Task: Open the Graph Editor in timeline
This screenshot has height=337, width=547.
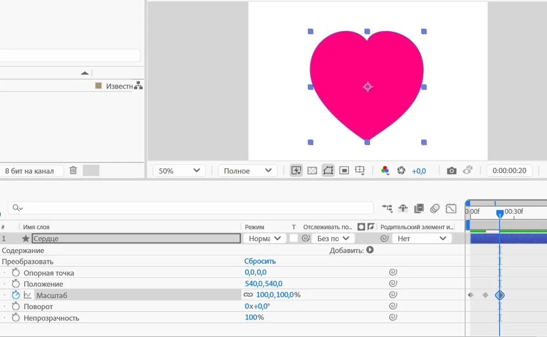Action: pyautogui.click(x=451, y=208)
